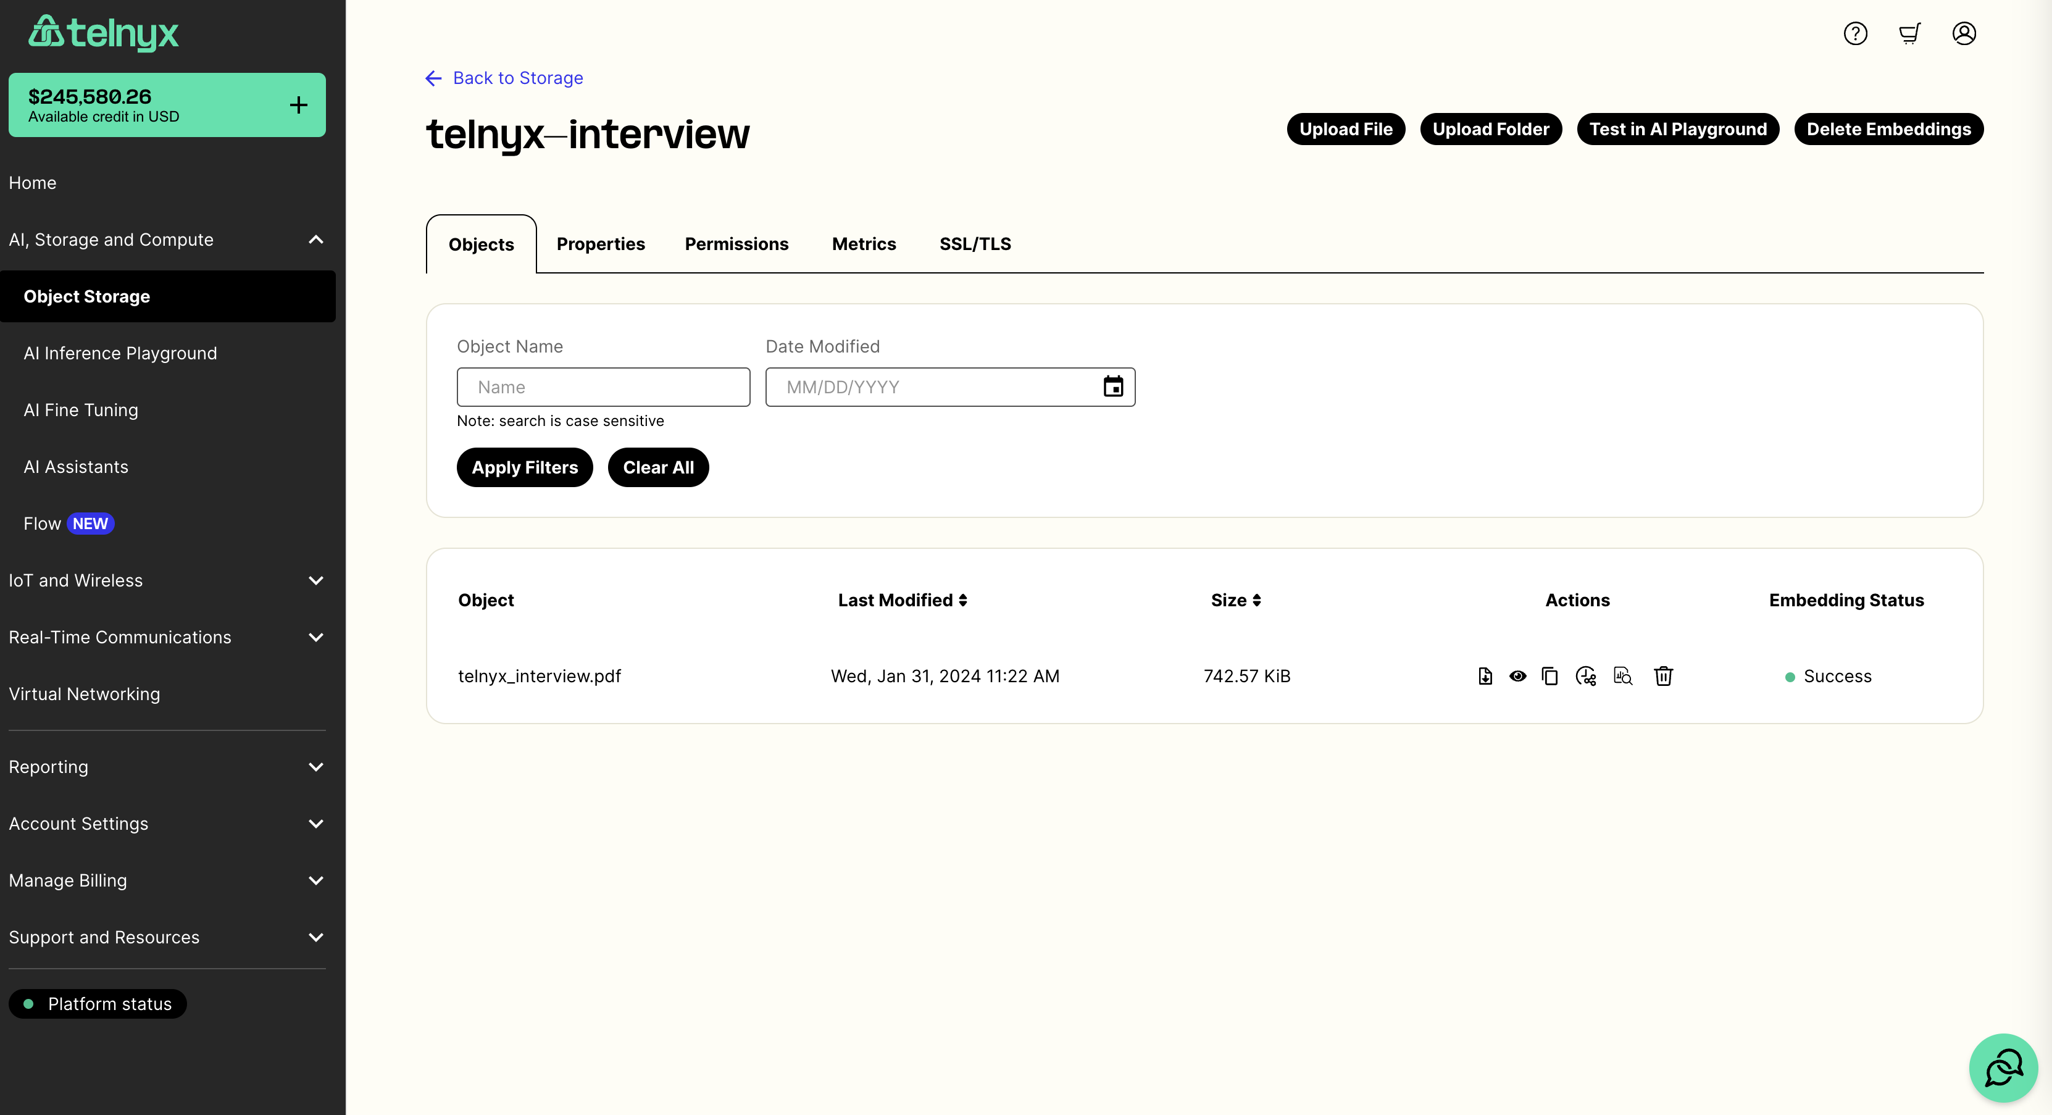The image size is (2052, 1115).
Task: Switch to the Metrics tab
Action: (864, 243)
